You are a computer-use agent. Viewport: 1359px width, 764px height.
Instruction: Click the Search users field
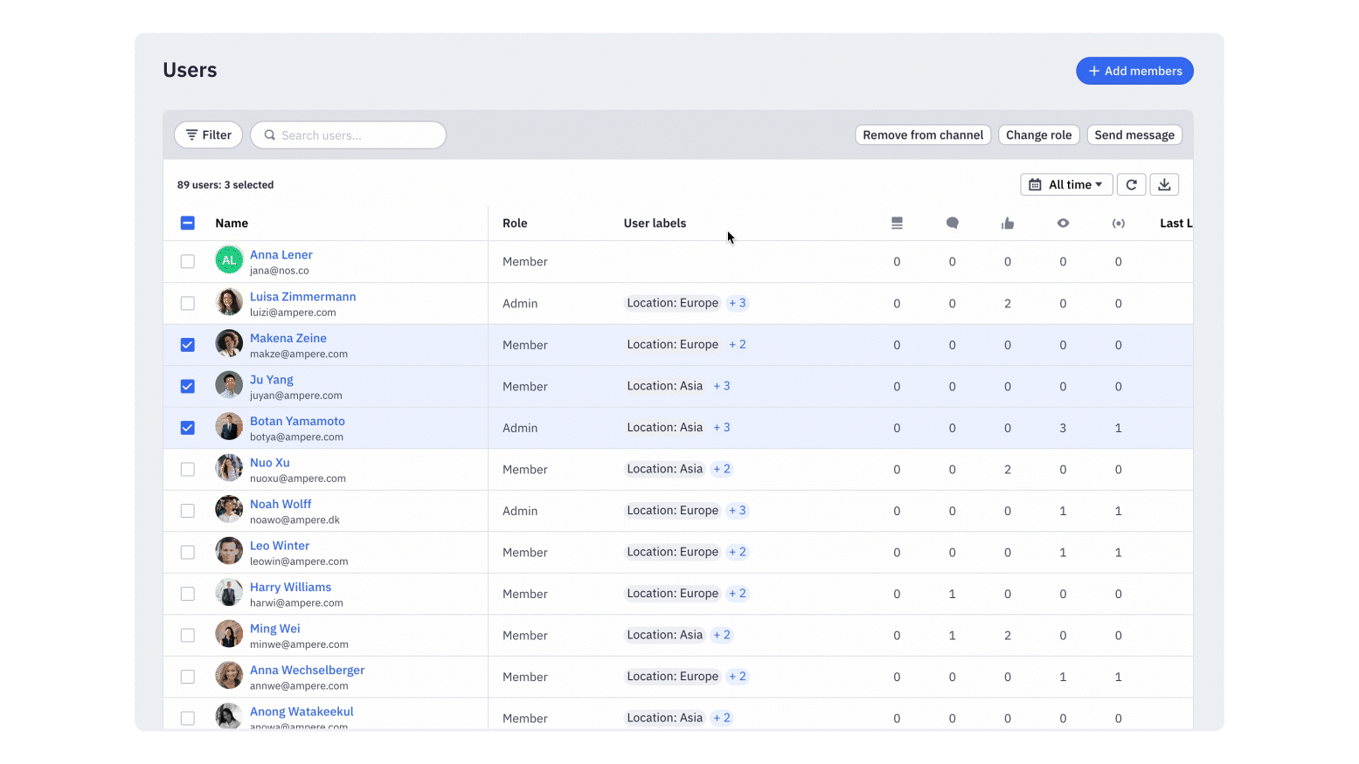click(348, 135)
